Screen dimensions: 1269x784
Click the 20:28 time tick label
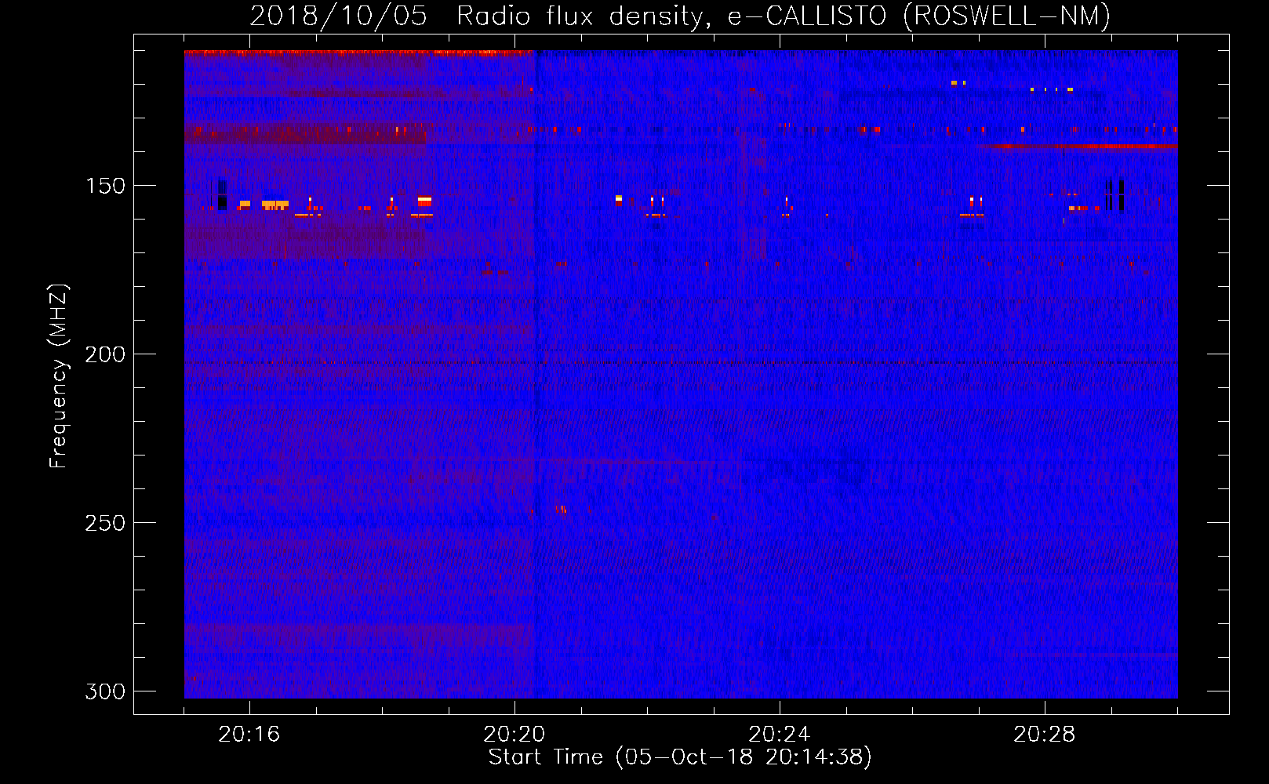click(1045, 735)
